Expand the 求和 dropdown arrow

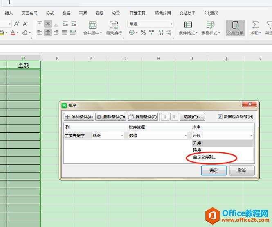point(260,33)
